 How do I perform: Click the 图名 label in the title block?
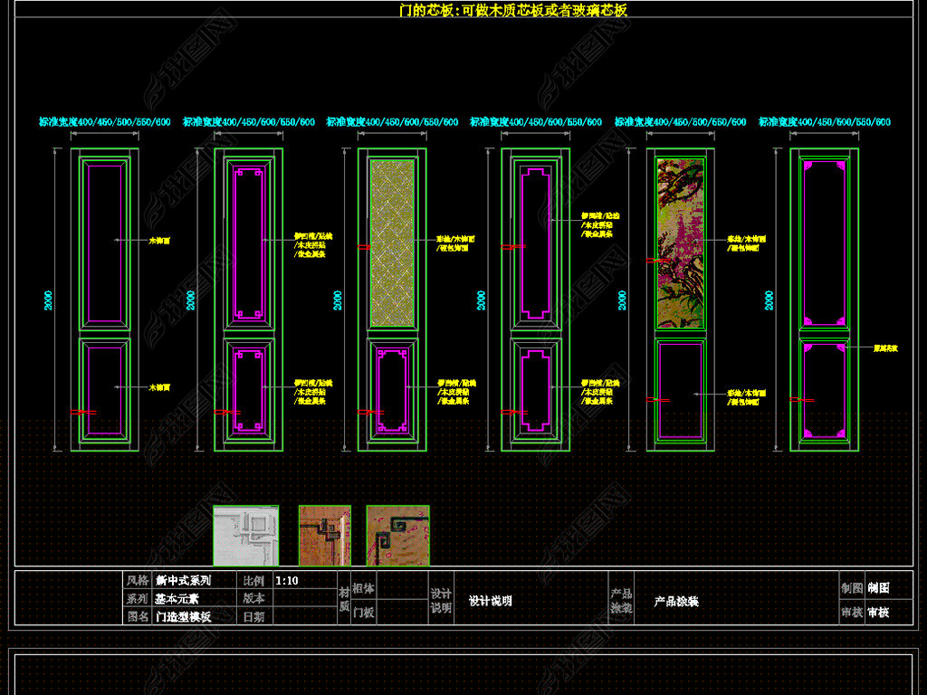coord(138,616)
